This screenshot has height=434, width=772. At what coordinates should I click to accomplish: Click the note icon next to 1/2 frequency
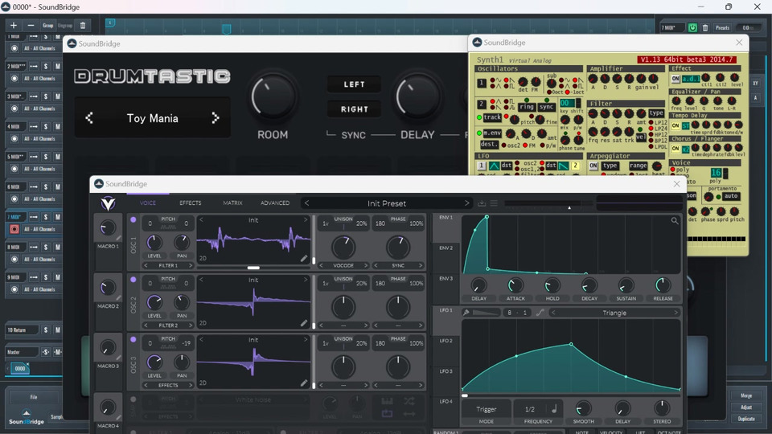tap(554, 408)
